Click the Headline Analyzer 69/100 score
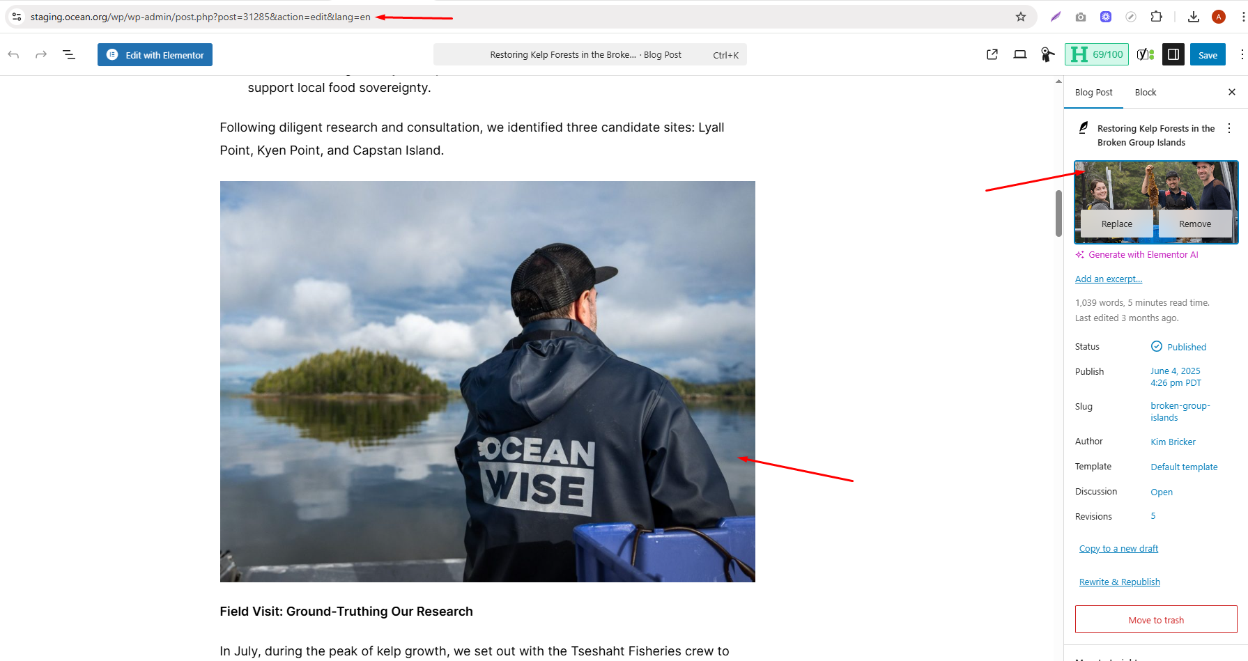The image size is (1248, 661). (x=1097, y=54)
